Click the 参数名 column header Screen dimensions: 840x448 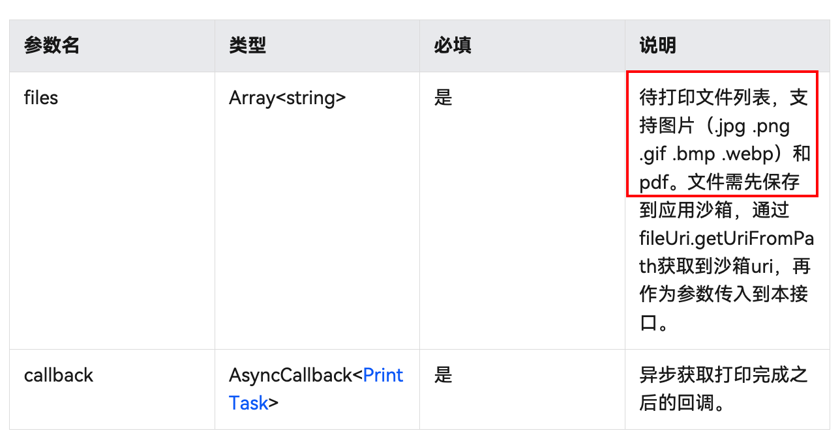52,46
